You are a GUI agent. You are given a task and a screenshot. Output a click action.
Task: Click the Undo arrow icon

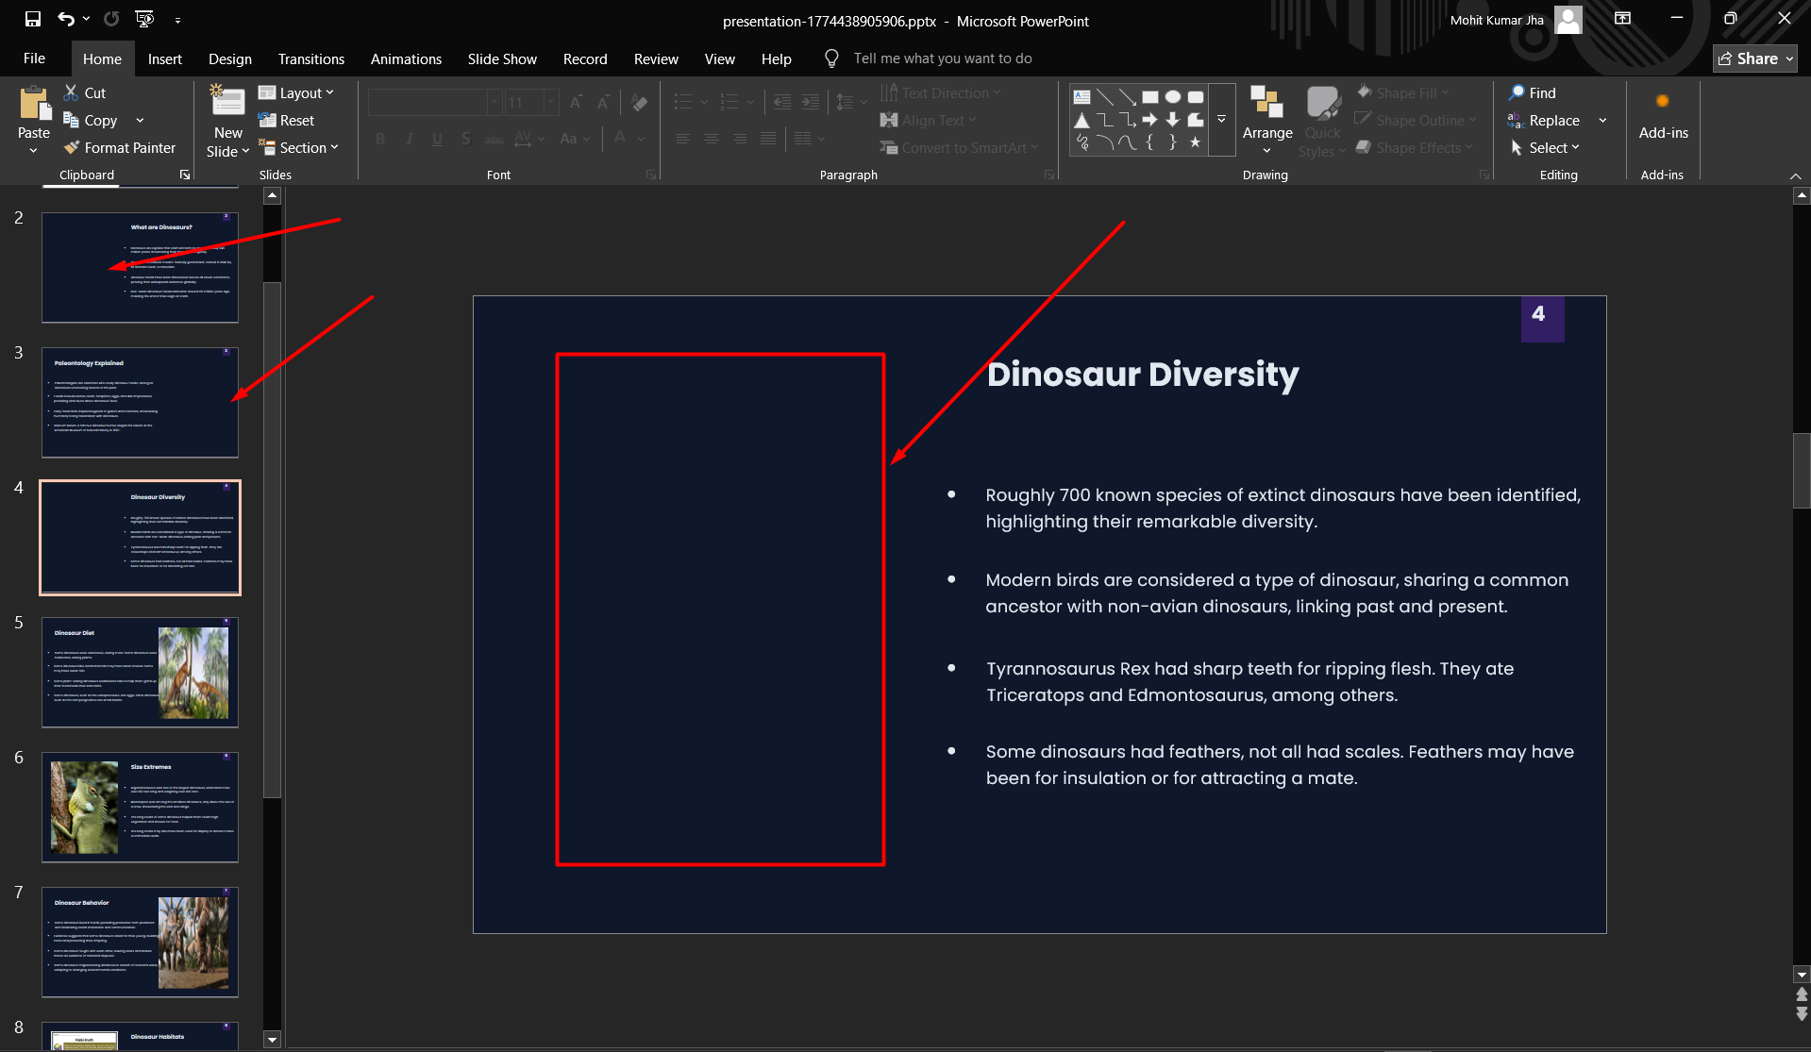click(65, 19)
